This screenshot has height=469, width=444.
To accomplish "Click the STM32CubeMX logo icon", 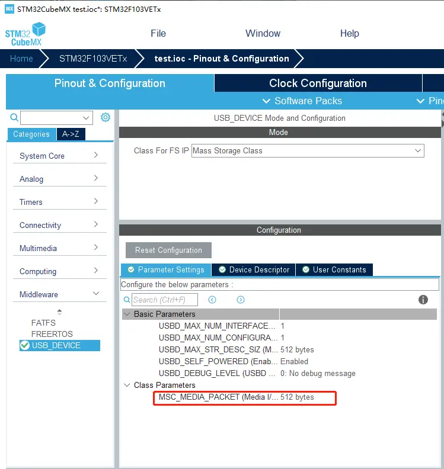I will coord(25,34).
